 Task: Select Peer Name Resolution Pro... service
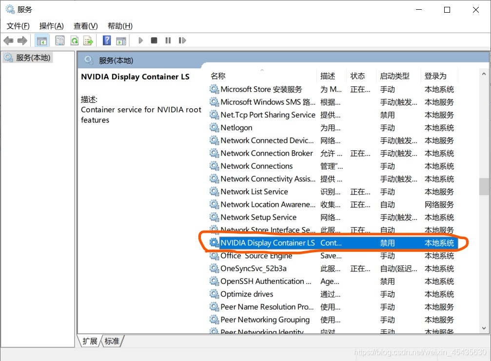click(333, 307)
